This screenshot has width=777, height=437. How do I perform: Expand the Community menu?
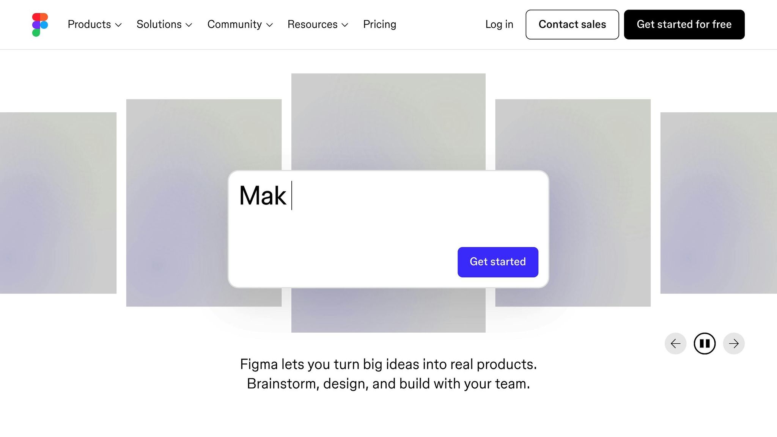(240, 25)
